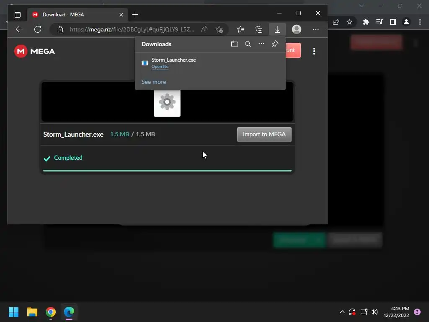Image resolution: width=429 pixels, height=322 pixels.
Task: Open the downloaded file via Open file link
Action: [x=160, y=67]
